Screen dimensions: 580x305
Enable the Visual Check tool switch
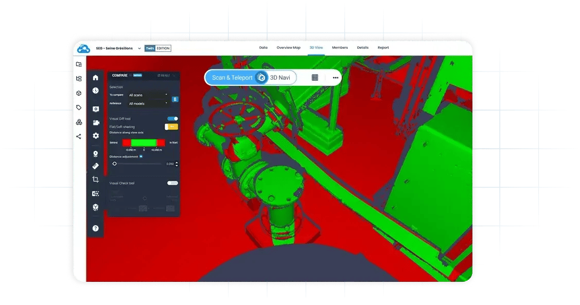tap(172, 183)
